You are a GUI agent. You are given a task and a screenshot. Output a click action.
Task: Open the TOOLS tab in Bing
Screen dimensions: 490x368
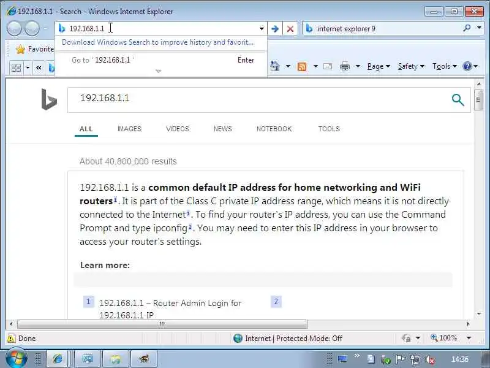point(329,129)
